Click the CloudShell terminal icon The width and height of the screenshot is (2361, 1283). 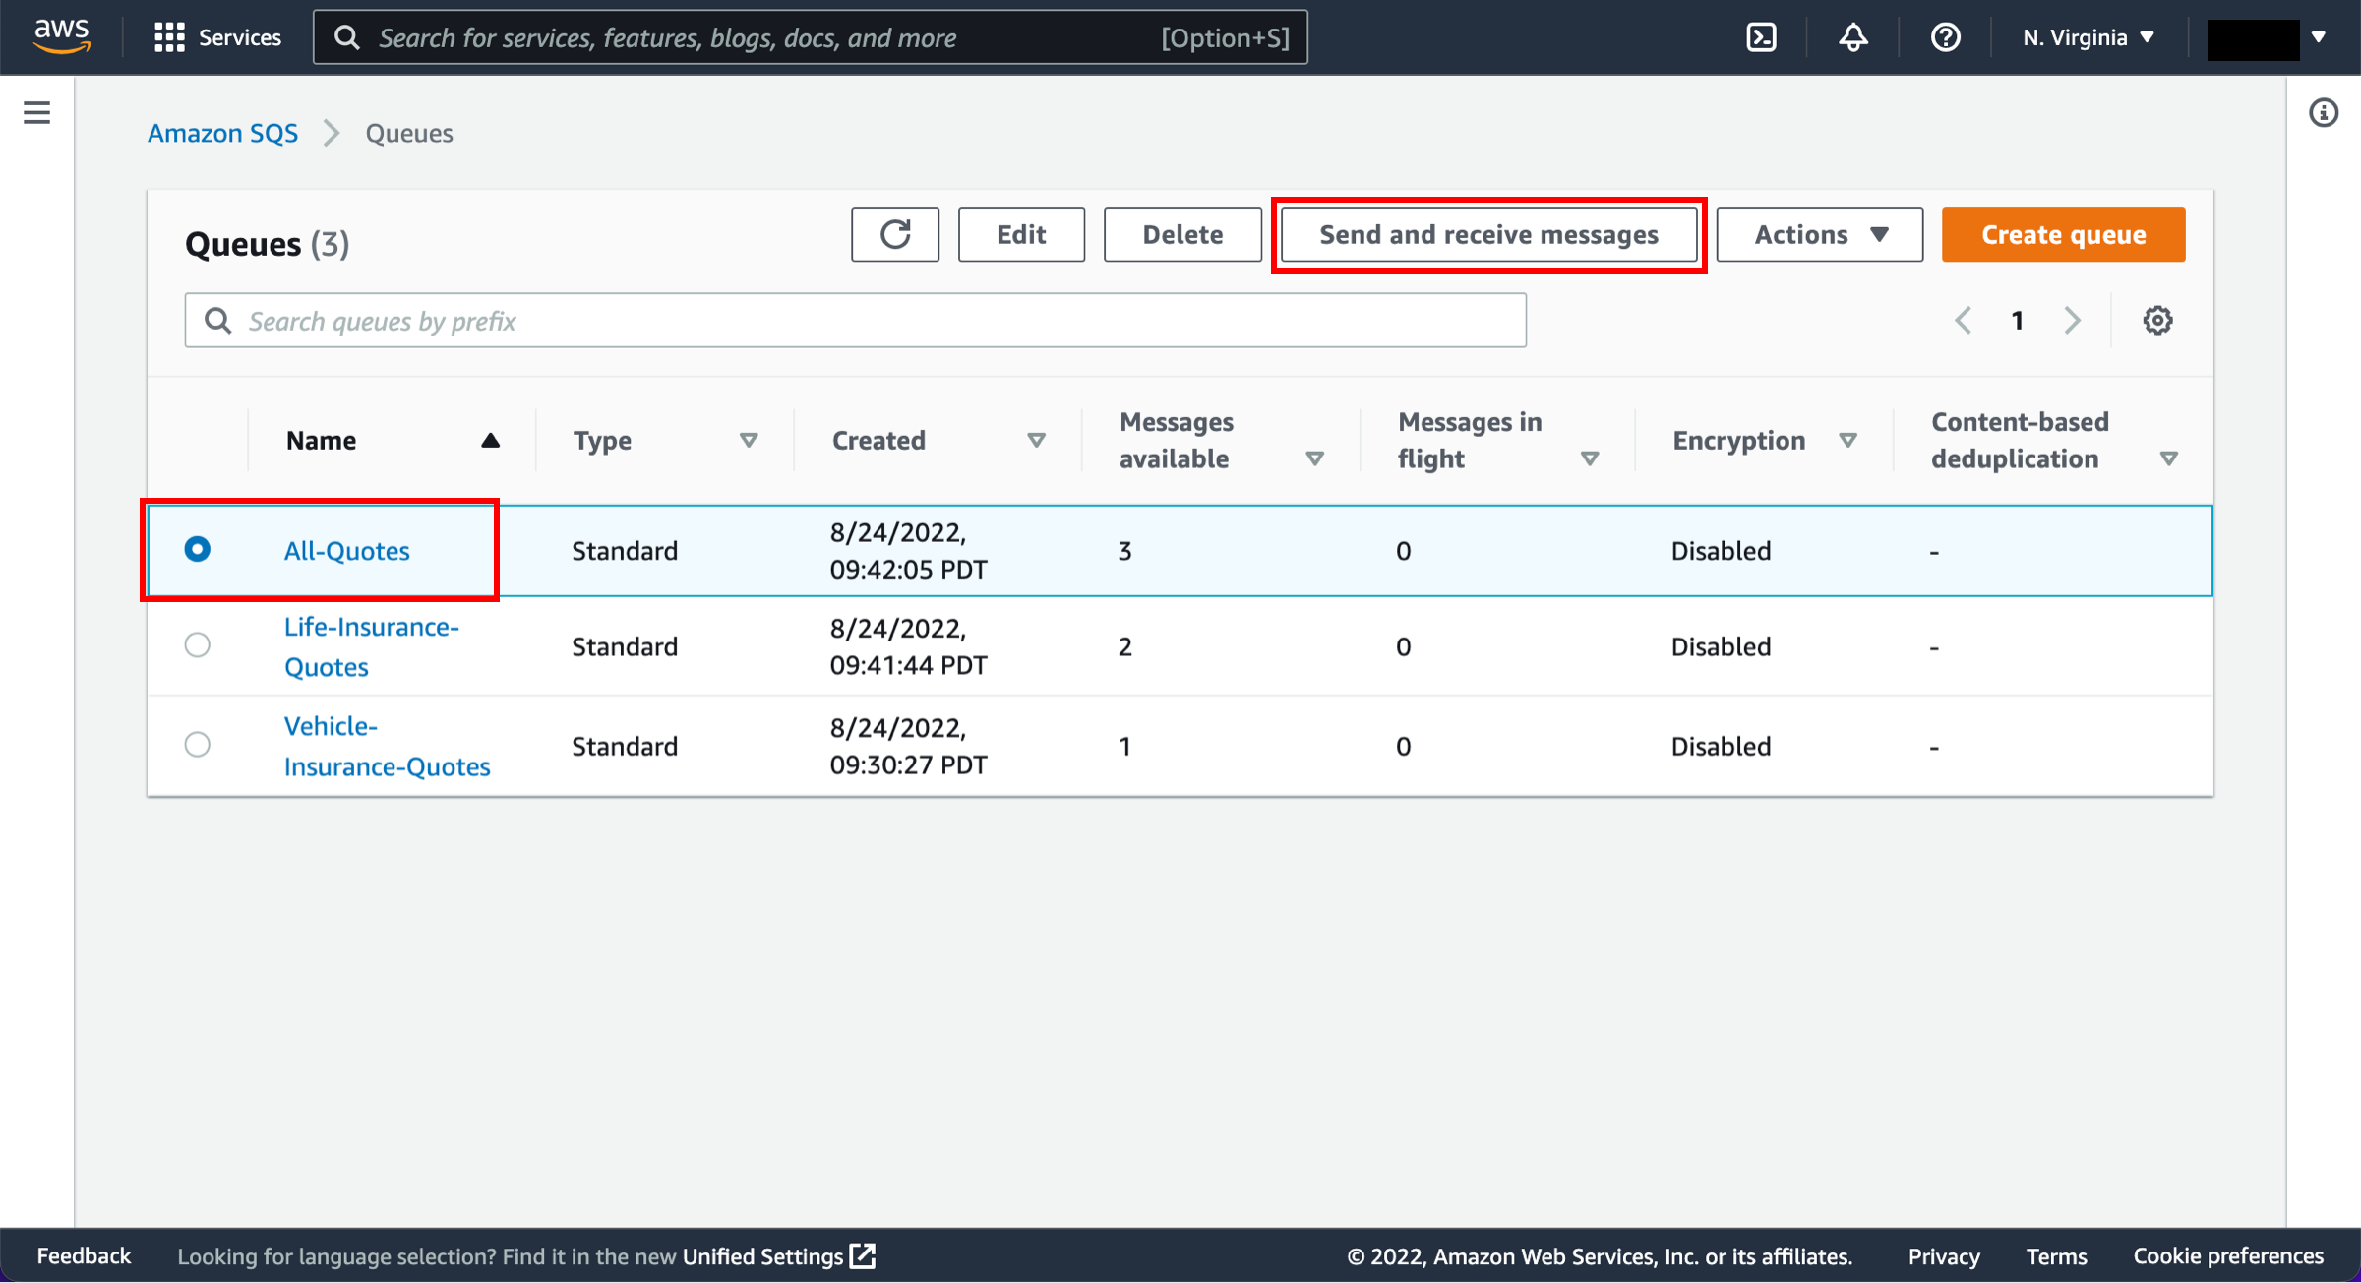coord(1761,36)
